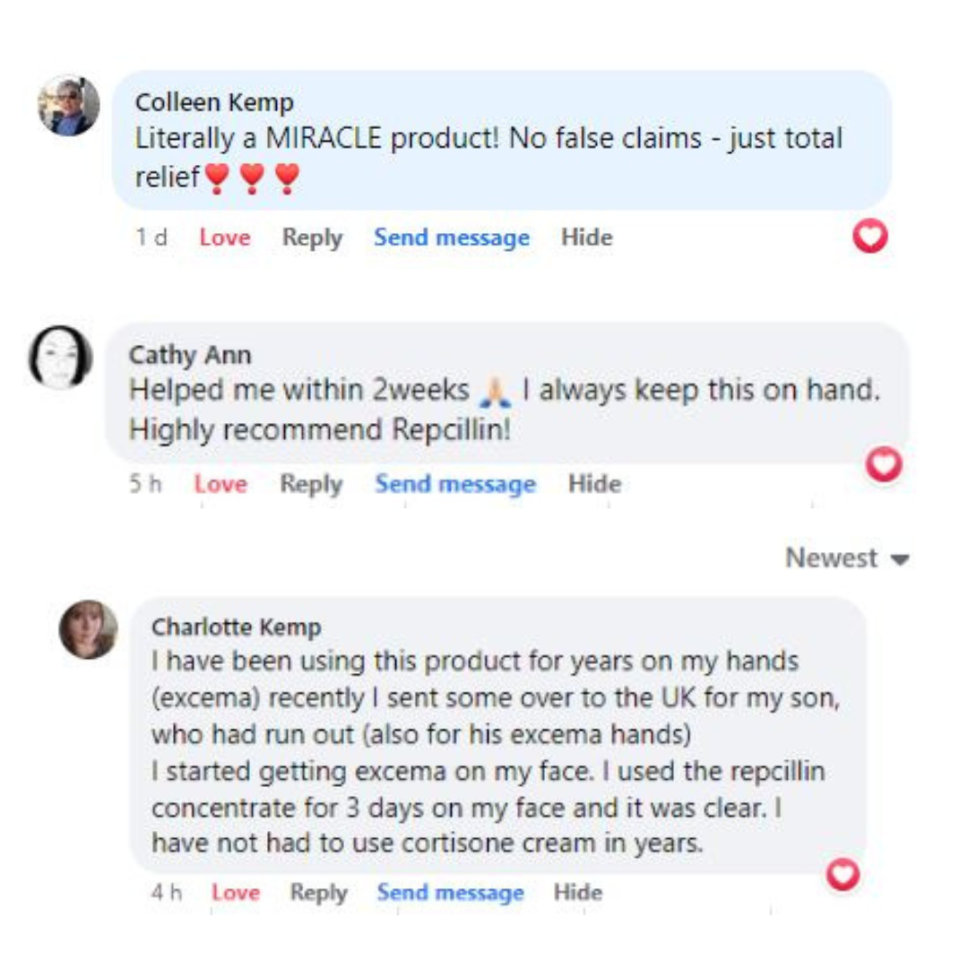Toggle Love on Colleen Kemp's comment
Image resolution: width=968 pixels, height=968 pixels.
[225, 238]
